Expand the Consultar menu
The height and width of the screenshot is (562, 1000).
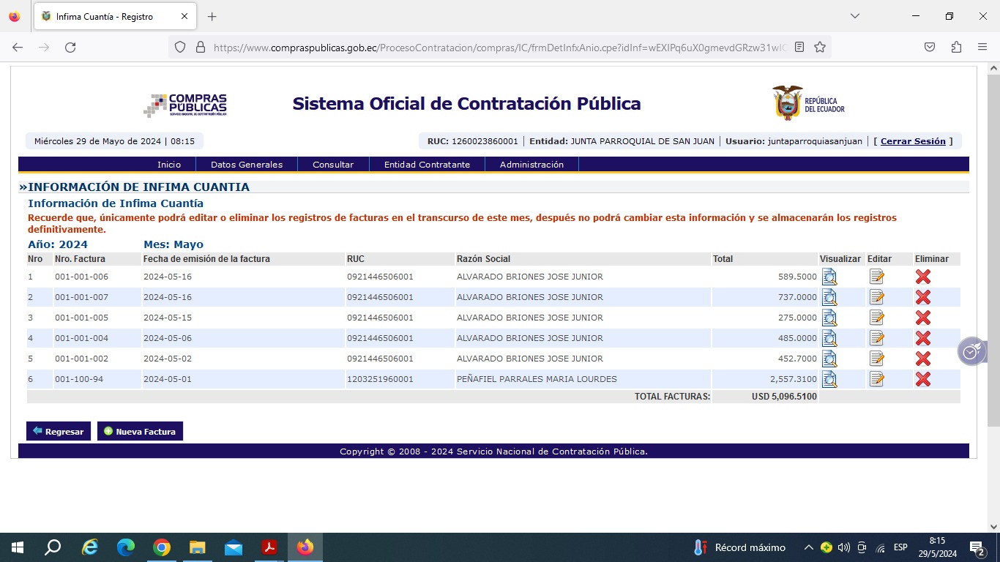click(x=333, y=165)
